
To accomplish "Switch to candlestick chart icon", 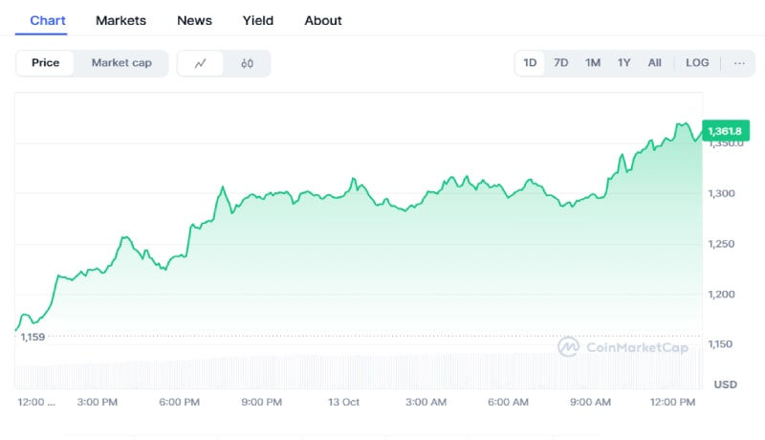I will [x=247, y=63].
